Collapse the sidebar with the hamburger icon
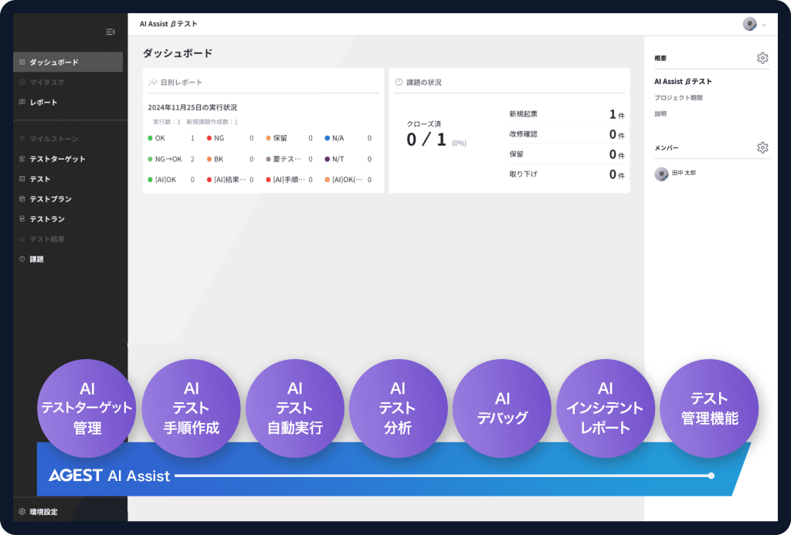This screenshot has width=791, height=535. pyautogui.click(x=110, y=32)
